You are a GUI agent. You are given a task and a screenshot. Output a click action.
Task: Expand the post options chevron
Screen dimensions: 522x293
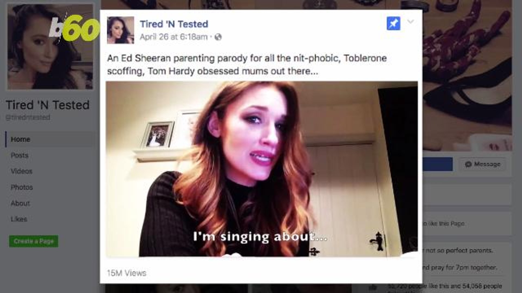point(411,22)
